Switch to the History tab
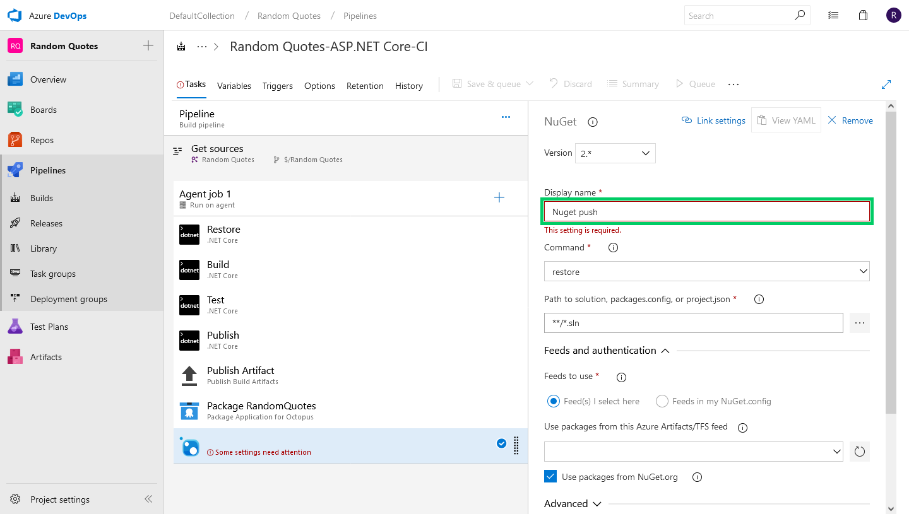This screenshot has height=514, width=909. coord(409,86)
